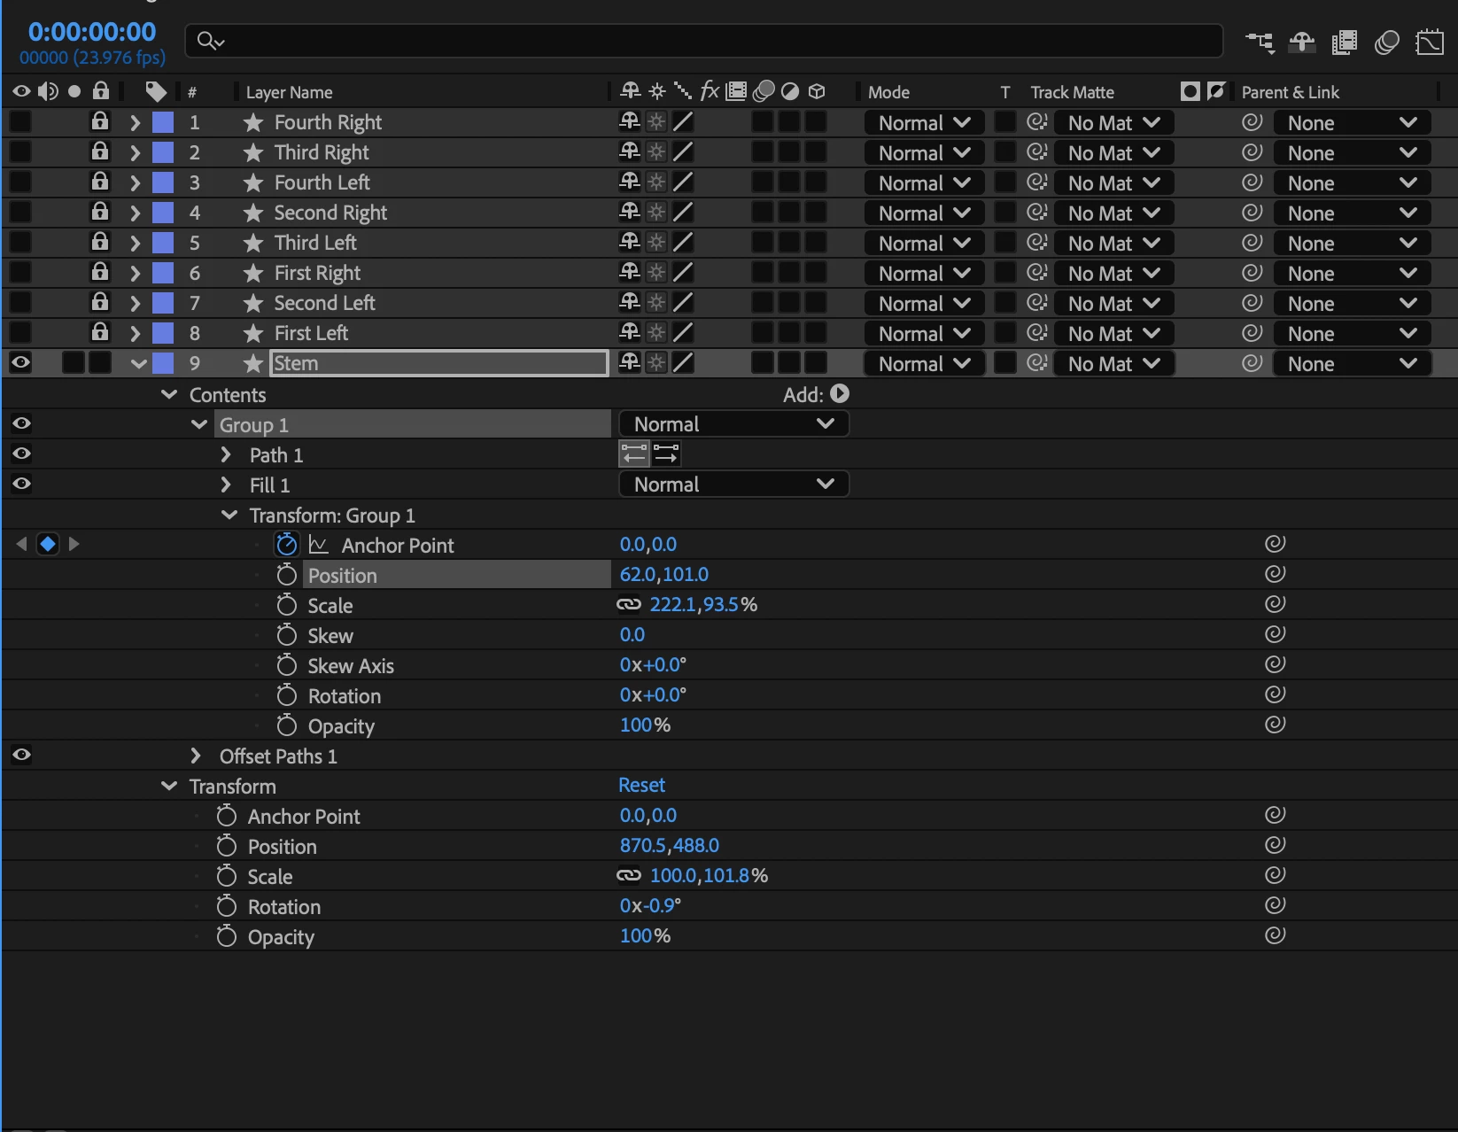1458x1132 pixels.
Task: Hide the Stem layer with eye icon
Action: pos(21,362)
